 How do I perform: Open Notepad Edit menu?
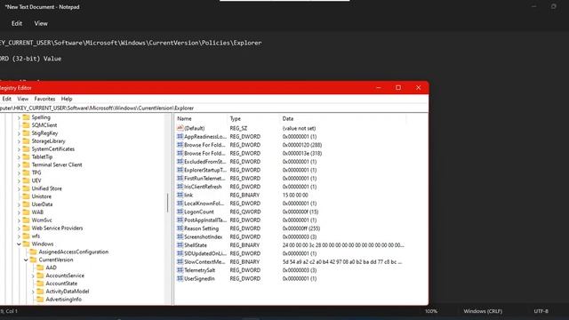tap(17, 23)
